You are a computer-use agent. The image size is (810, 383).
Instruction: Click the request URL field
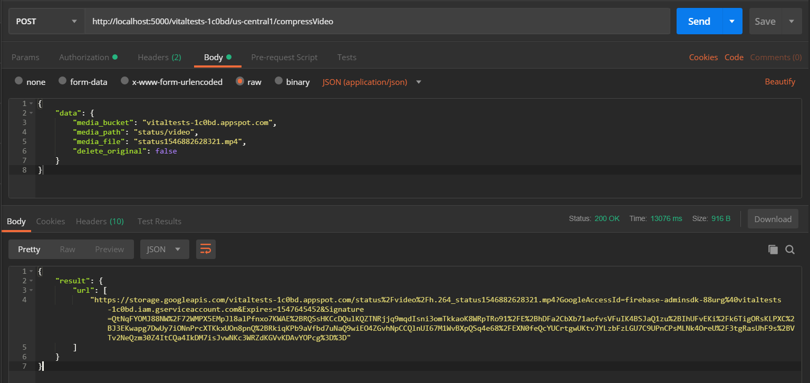pyautogui.click(x=377, y=22)
